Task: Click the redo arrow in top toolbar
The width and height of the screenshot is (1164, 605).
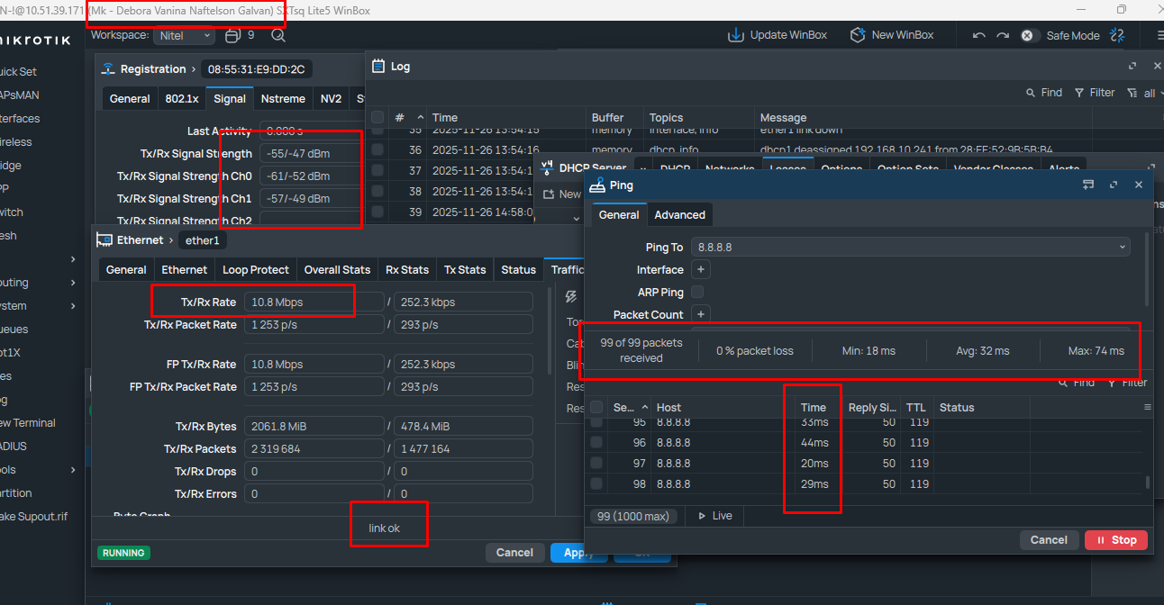Action: [1002, 36]
